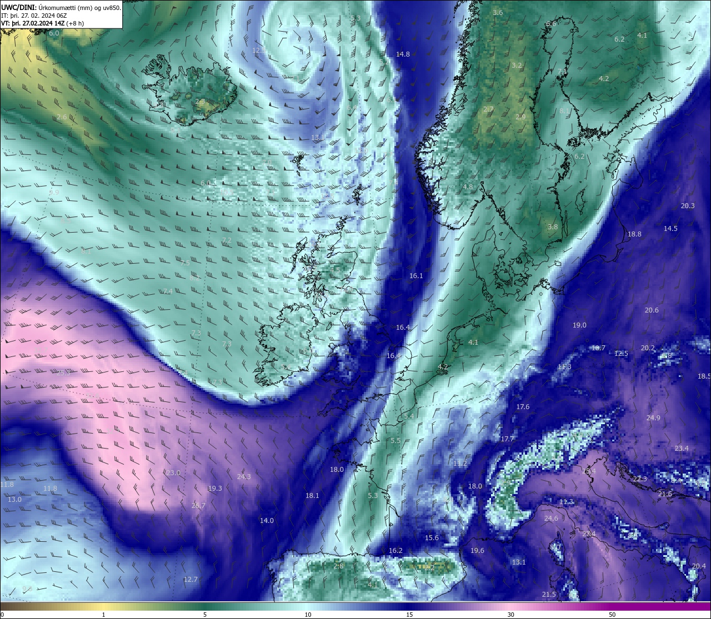Click the 24.6 value on the map
Viewport: 711px width, 619px height.
click(x=551, y=519)
